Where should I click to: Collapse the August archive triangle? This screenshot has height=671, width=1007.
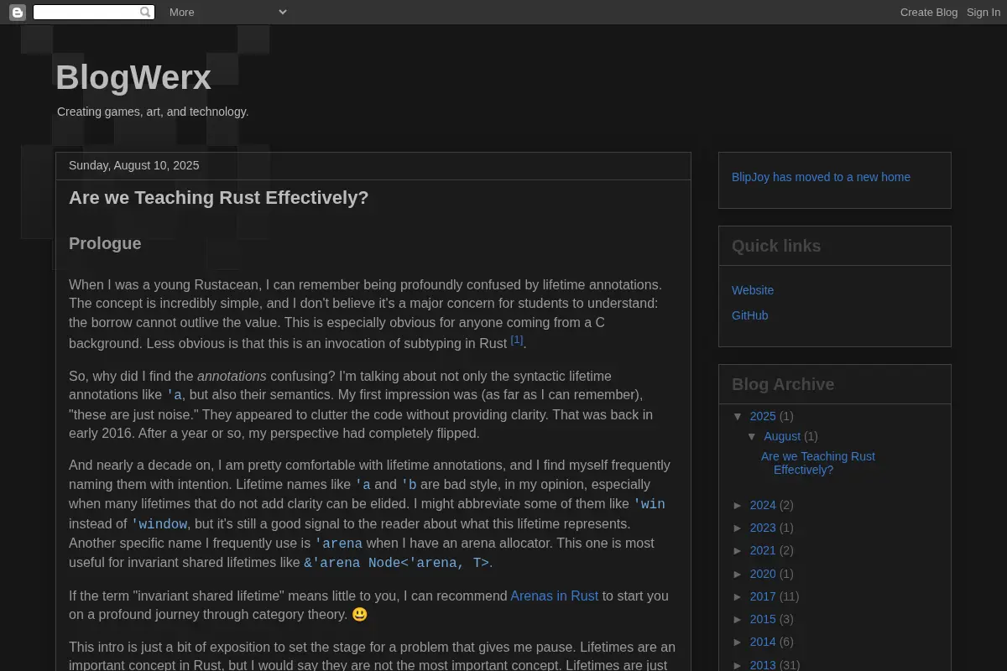(x=753, y=436)
